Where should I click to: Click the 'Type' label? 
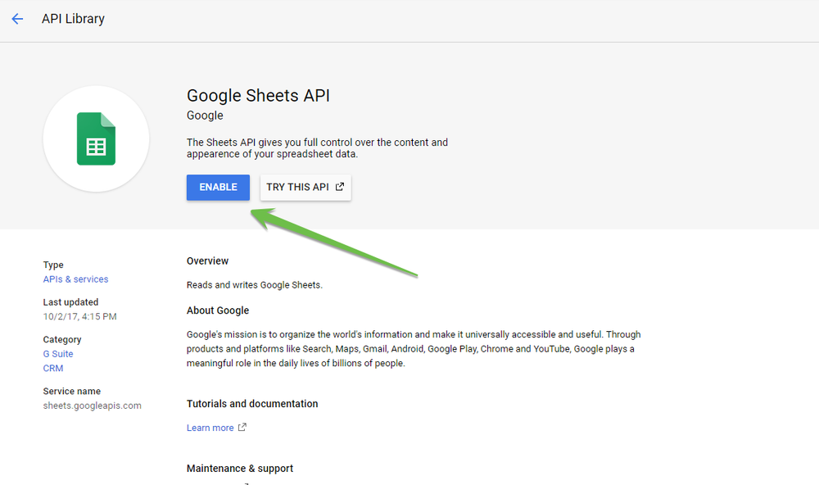[x=53, y=265]
